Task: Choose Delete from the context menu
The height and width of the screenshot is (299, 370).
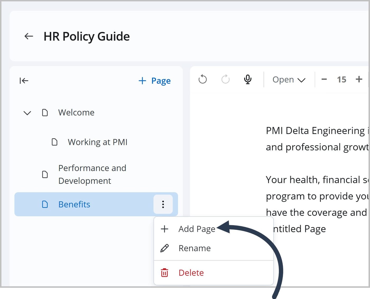Action: point(214,273)
